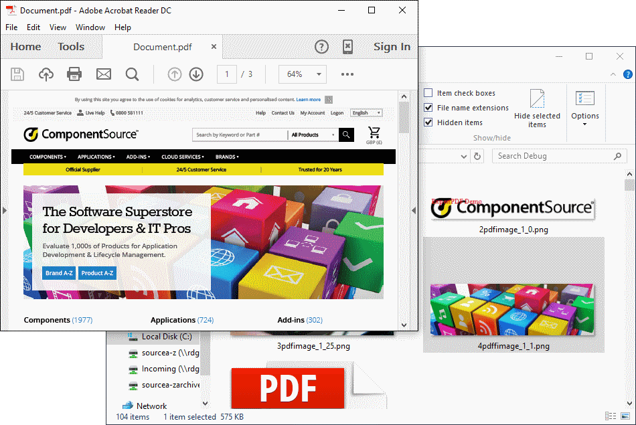Click the Hide selected items icon
636x425 pixels.
coord(537,98)
